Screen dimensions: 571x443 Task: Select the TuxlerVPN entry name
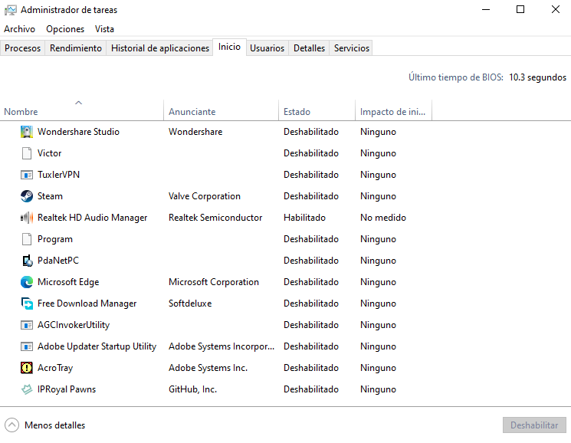tap(58, 175)
